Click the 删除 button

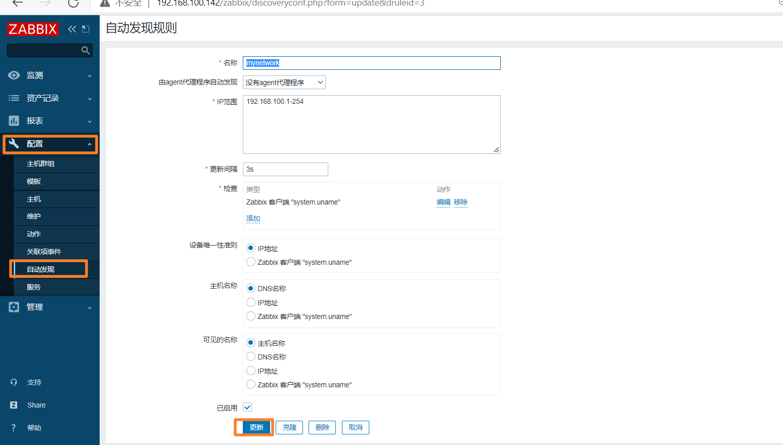coord(322,427)
